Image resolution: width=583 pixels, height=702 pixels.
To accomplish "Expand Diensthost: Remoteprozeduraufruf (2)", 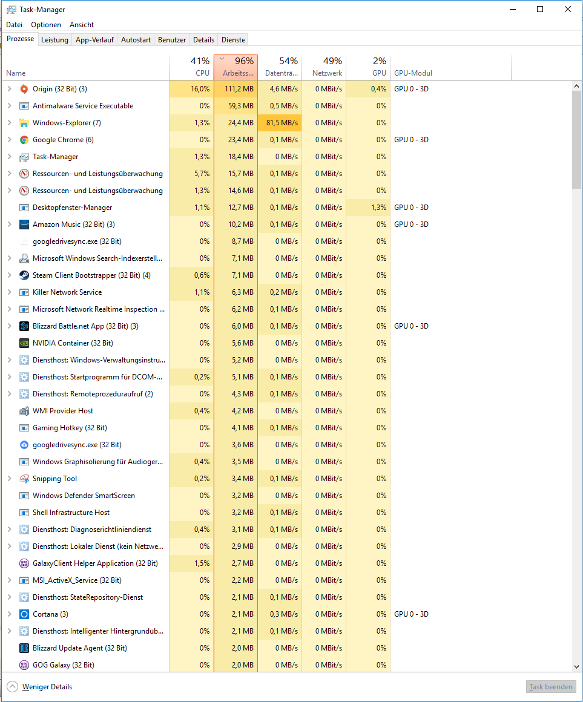I will point(10,394).
